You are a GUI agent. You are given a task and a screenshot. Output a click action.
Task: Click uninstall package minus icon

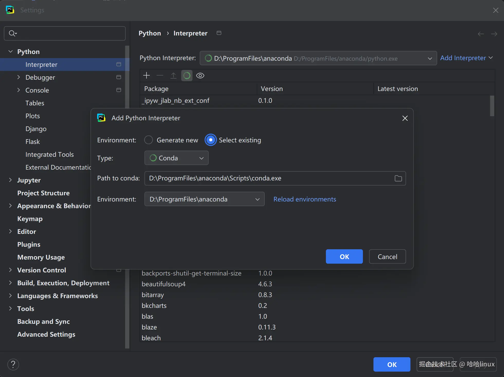[160, 76]
